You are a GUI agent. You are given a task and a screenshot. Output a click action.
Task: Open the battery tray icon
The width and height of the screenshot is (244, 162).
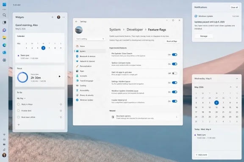coord(4,144)
